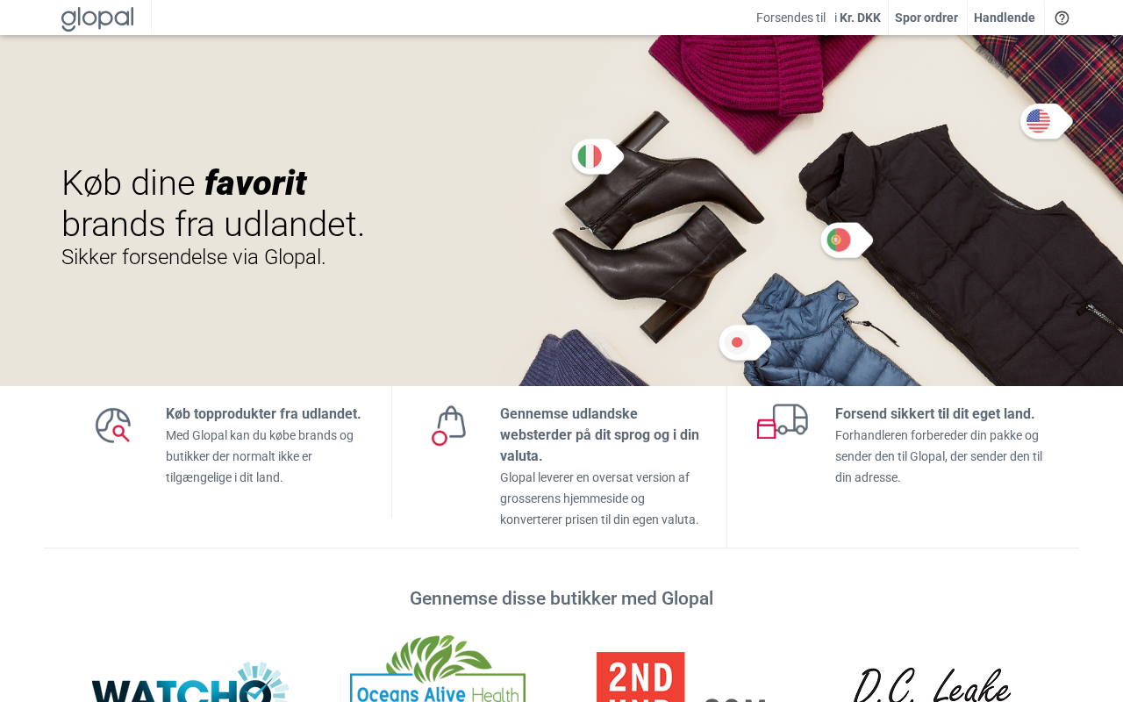Open Spor ordrer menu item
The image size is (1123, 702).
(926, 18)
